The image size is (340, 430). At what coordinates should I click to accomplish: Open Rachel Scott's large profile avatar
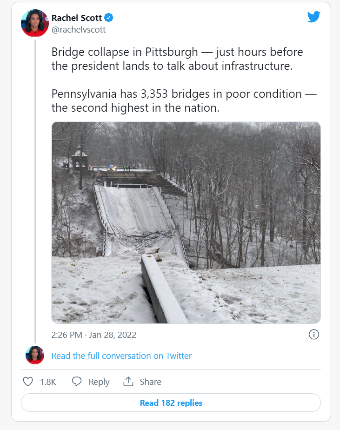35,23
